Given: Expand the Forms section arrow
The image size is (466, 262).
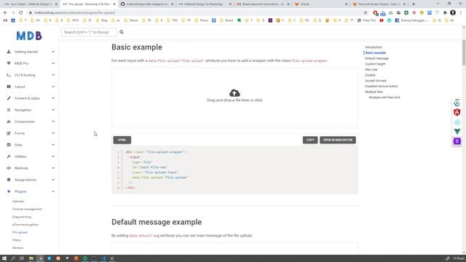Looking at the screenshot, I should coord(53,133).
